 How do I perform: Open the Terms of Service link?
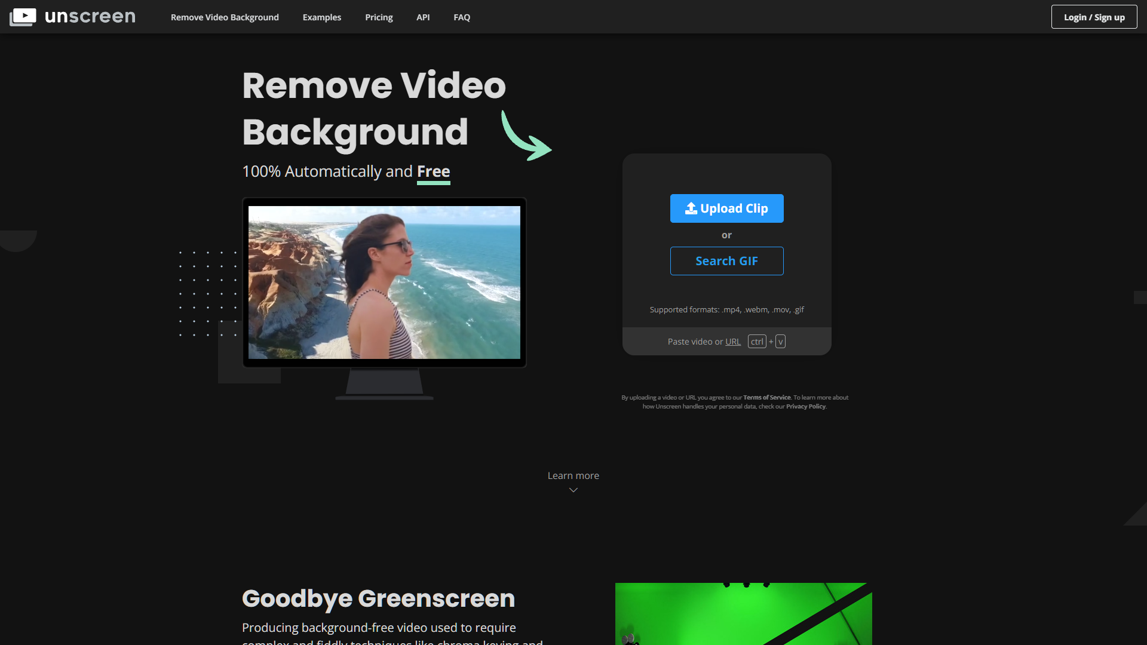pyautogui.click(x=766, y=397)
